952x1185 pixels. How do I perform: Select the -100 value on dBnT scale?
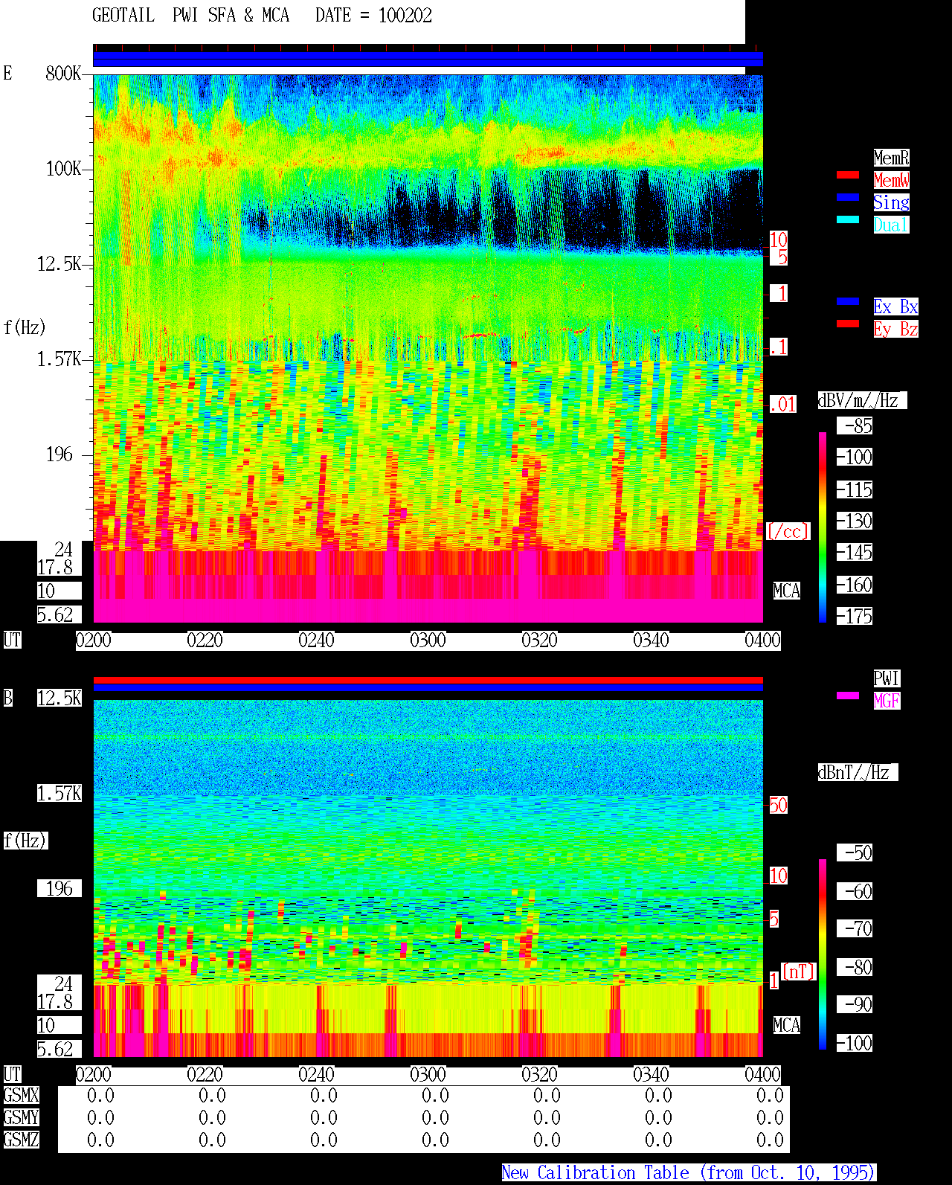(855, 1043)
